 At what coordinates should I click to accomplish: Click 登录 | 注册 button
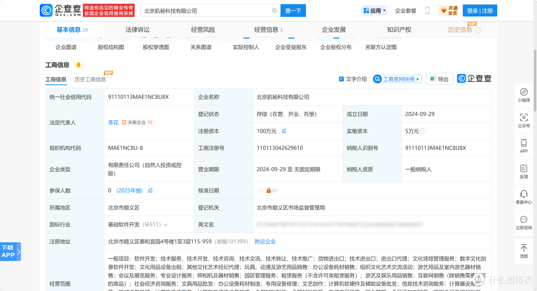(479, 10)
